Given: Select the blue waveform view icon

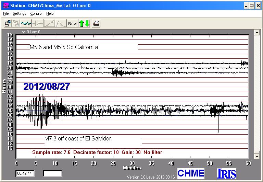Looking at the screenshot, I should point(26,23).
